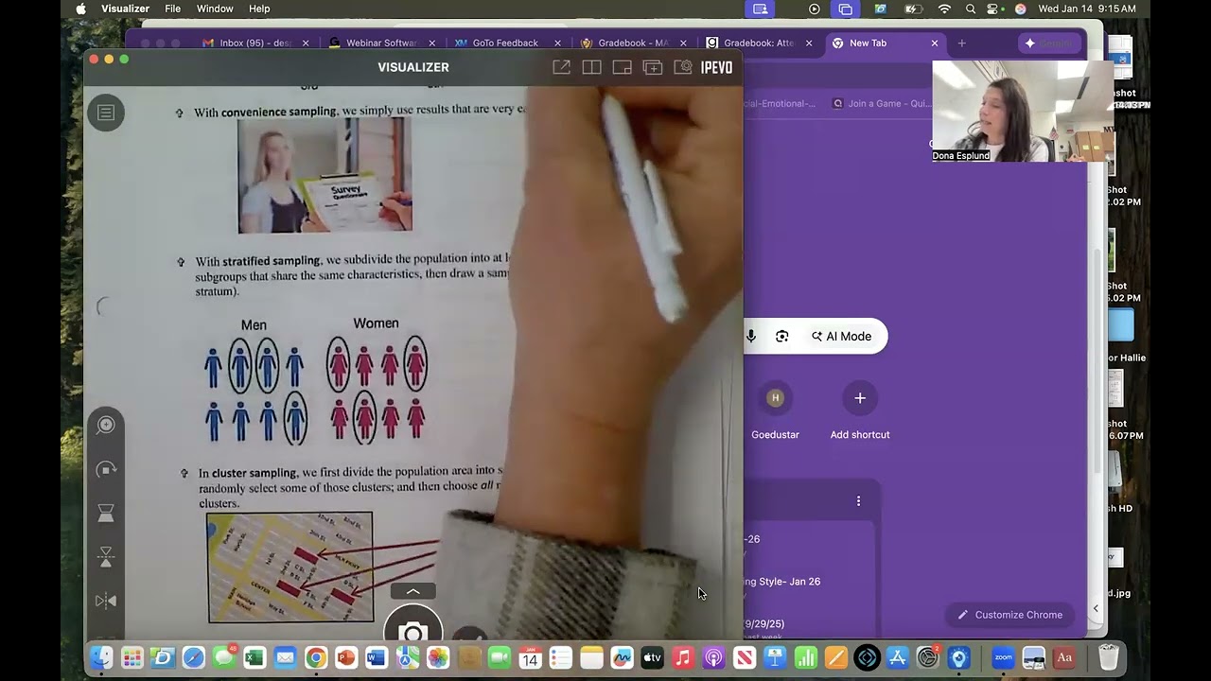Open App Store from the dock
Viewport: 1211px width, 681px height.
pos(897,657)
